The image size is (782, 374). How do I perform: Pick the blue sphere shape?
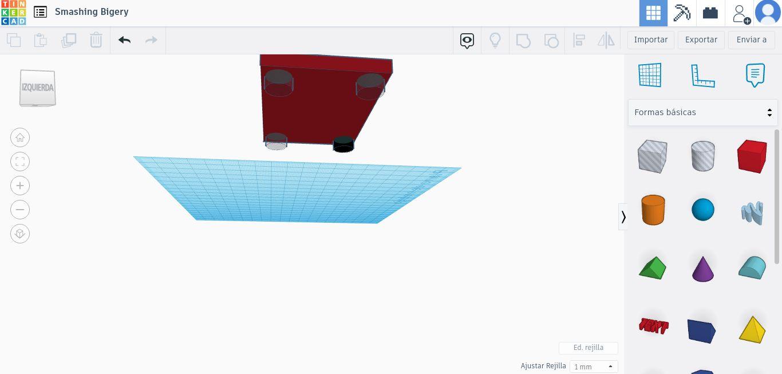coord(703,210)
